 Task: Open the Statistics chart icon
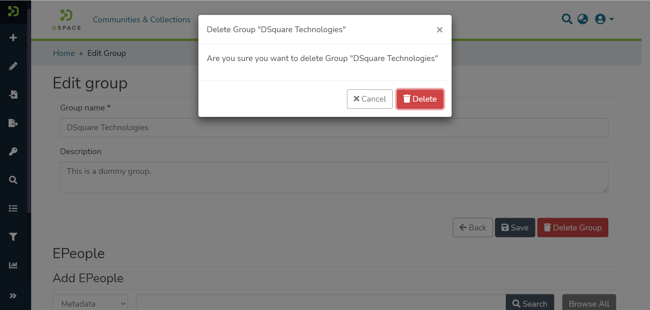[13, 265]
